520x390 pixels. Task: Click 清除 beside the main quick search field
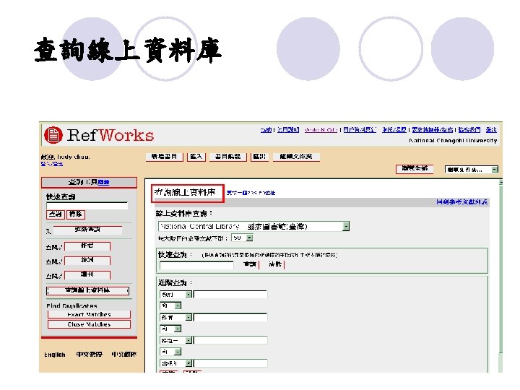(276, 264)
